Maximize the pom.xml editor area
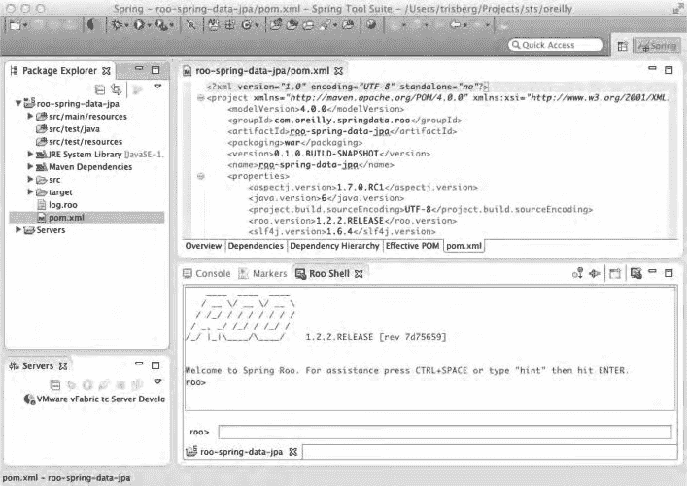The image size is (687, 486). 667,71
